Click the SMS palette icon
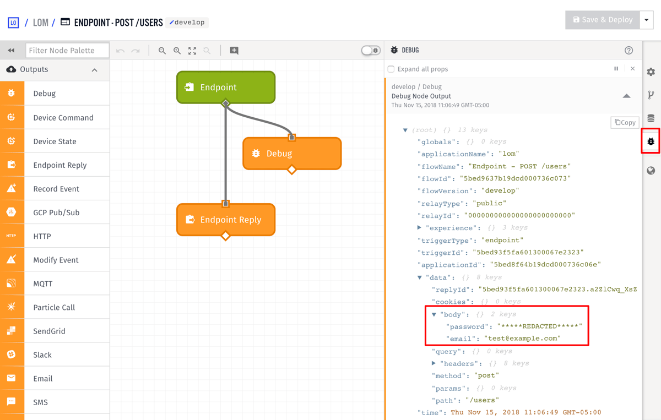 tap(12, 401)
